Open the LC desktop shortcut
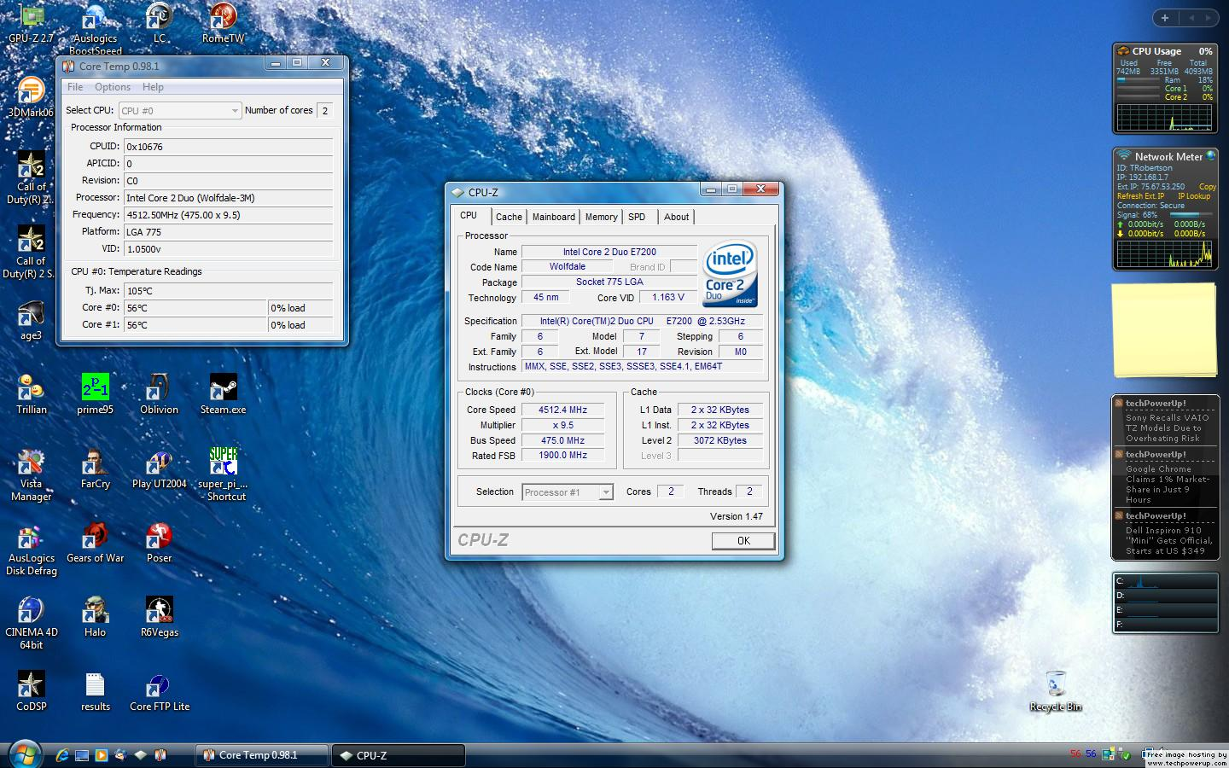Viewport: 1229px width, 768px height. tap(159, 24)
